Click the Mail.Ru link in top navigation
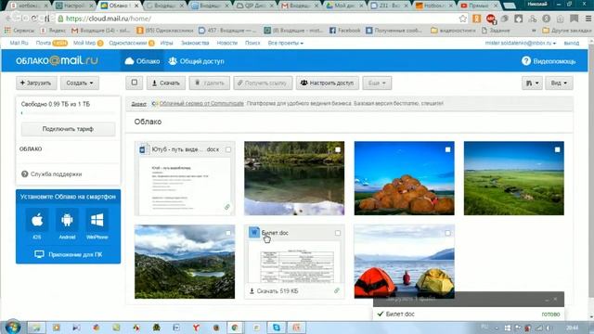 [19, 44]
